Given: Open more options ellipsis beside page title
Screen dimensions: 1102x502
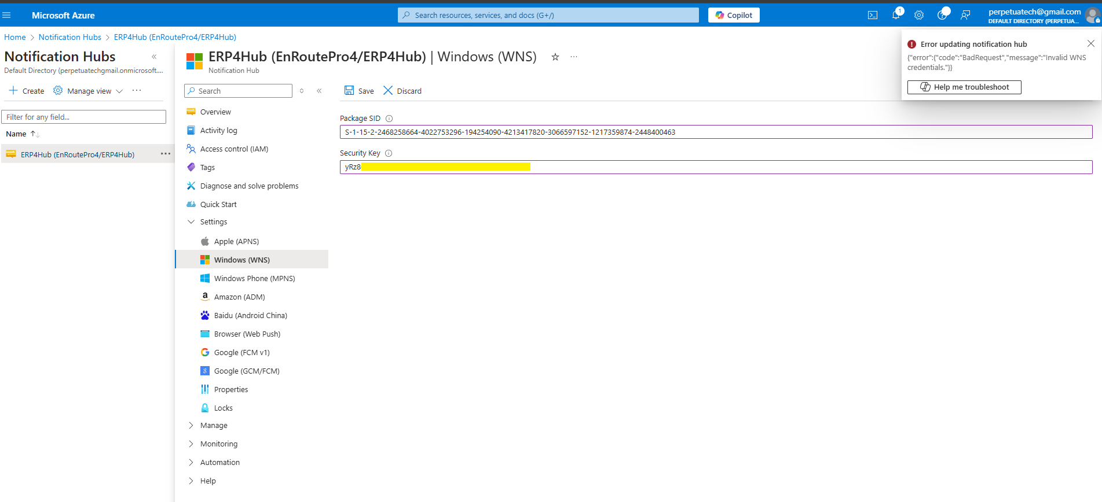Looking at the screenshot, I should (574, 57).
